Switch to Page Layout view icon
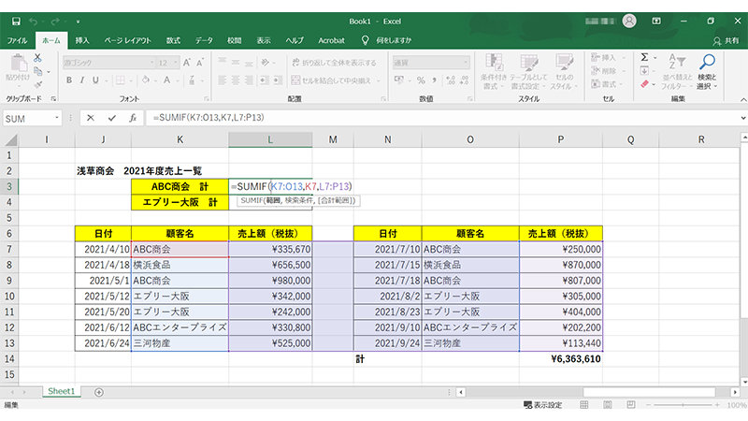748x421 pixels. pyautogui.click(x=607, y=405)
